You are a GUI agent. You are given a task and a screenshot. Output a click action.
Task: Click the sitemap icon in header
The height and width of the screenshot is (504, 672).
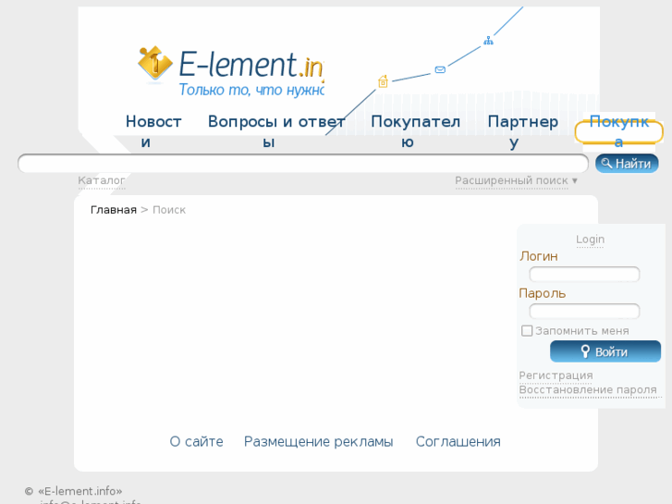tap(488, 41)
